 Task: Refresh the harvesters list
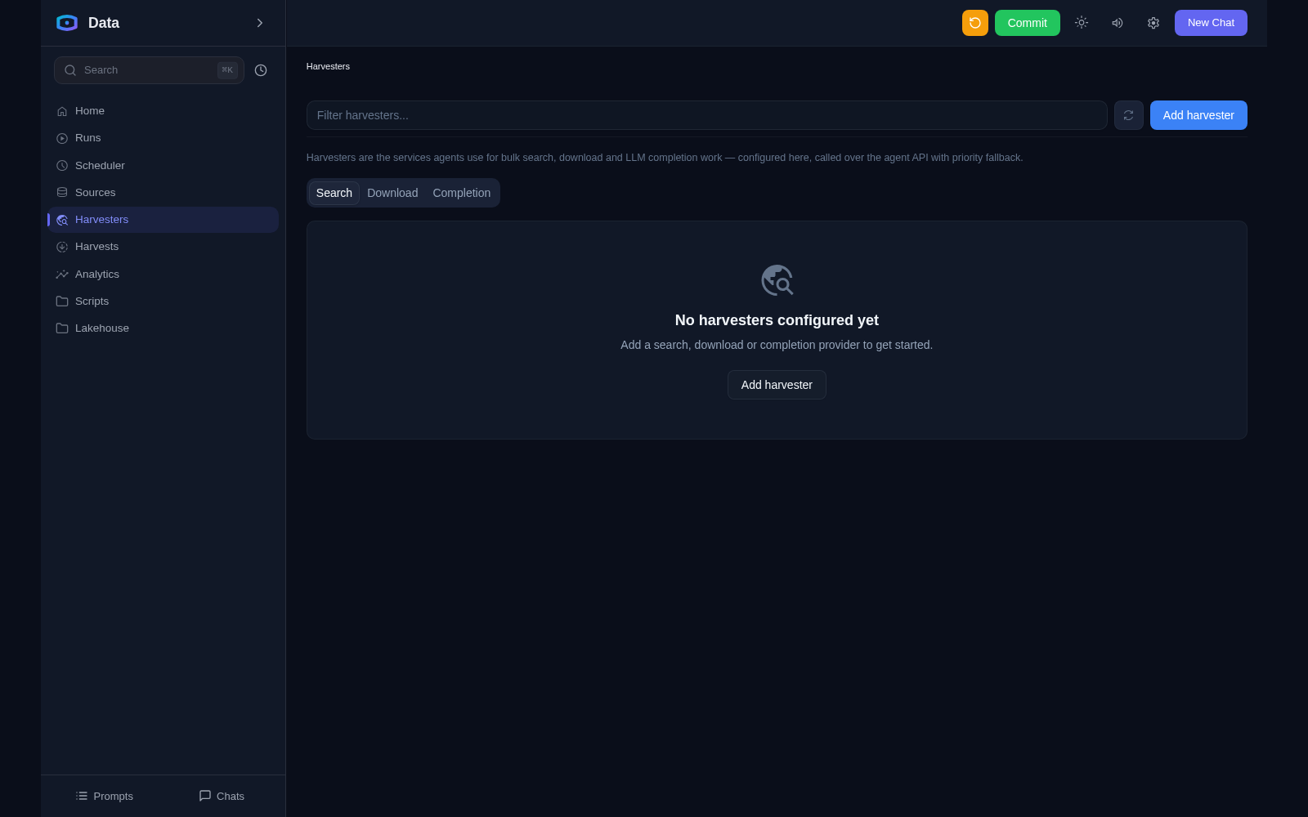(1129, 115)
